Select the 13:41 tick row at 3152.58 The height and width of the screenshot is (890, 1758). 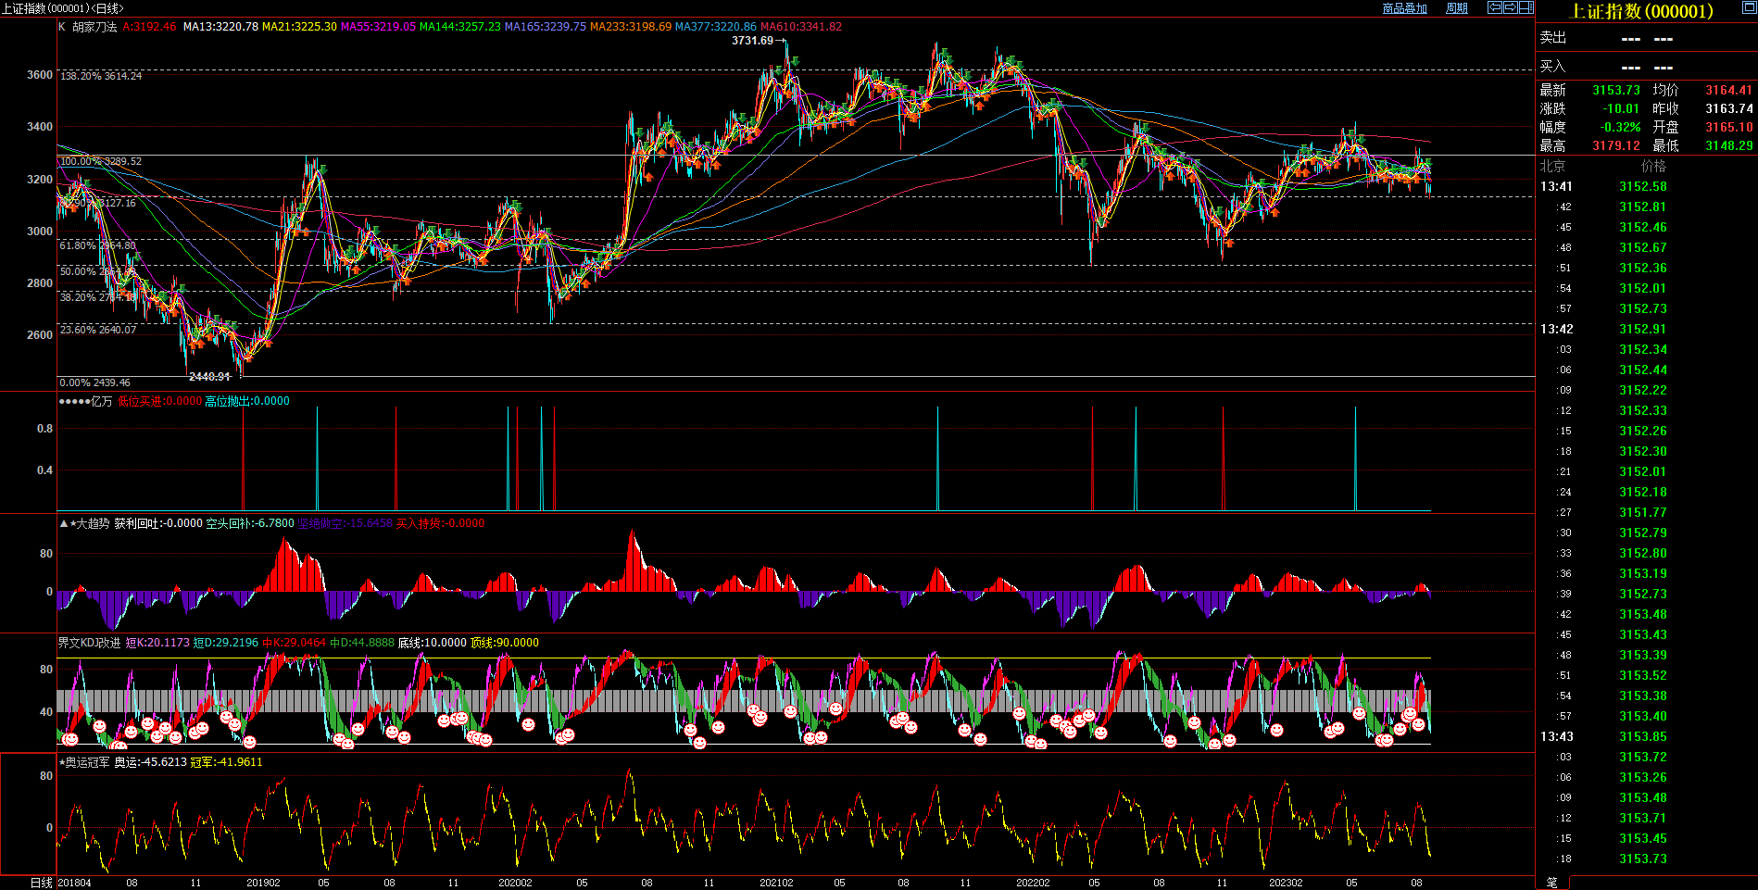pyautogui.click(x=1642, y=186)
